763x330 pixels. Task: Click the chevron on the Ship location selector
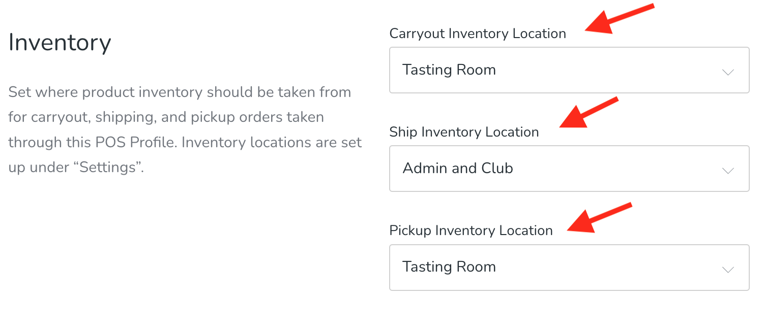point(728,170)
